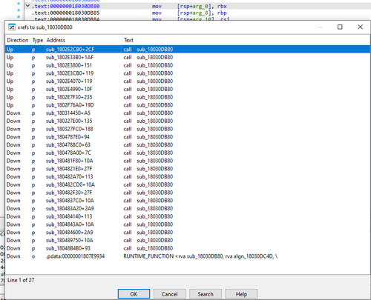Screen dimensions: 371x300
Task: Collapse the function at .text:000000018030DB80
Action: [x=27, y=6]
